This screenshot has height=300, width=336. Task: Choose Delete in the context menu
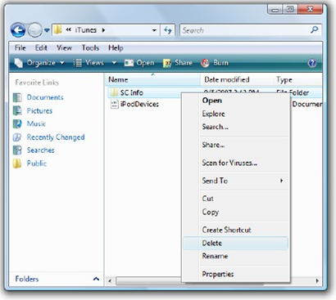point(236,243)
